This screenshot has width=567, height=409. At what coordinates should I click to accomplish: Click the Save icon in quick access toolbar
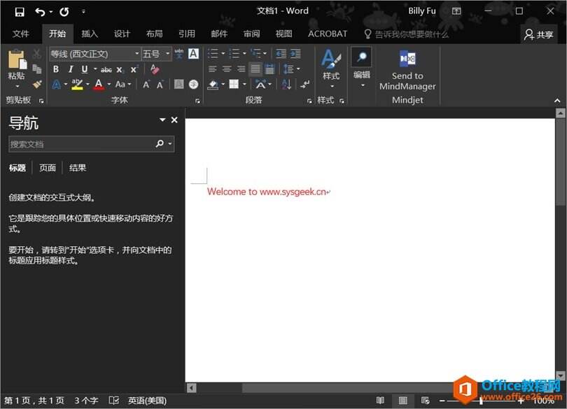pyautogui.click(x=20, y=12)
